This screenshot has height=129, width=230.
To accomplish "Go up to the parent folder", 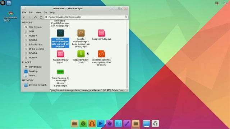I will point(35,17).
